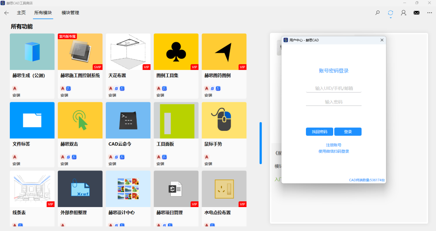The image size is (436, 231).
Task: Choose 使用微信扫码登录 link
Action: pyautogui.click(x=334, y=151)
